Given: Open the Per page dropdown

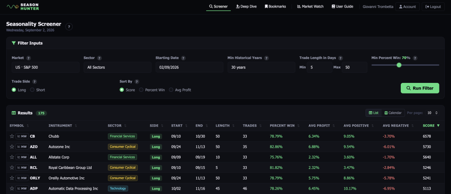Looking at the screenshot, I should [x=432, y=113].
